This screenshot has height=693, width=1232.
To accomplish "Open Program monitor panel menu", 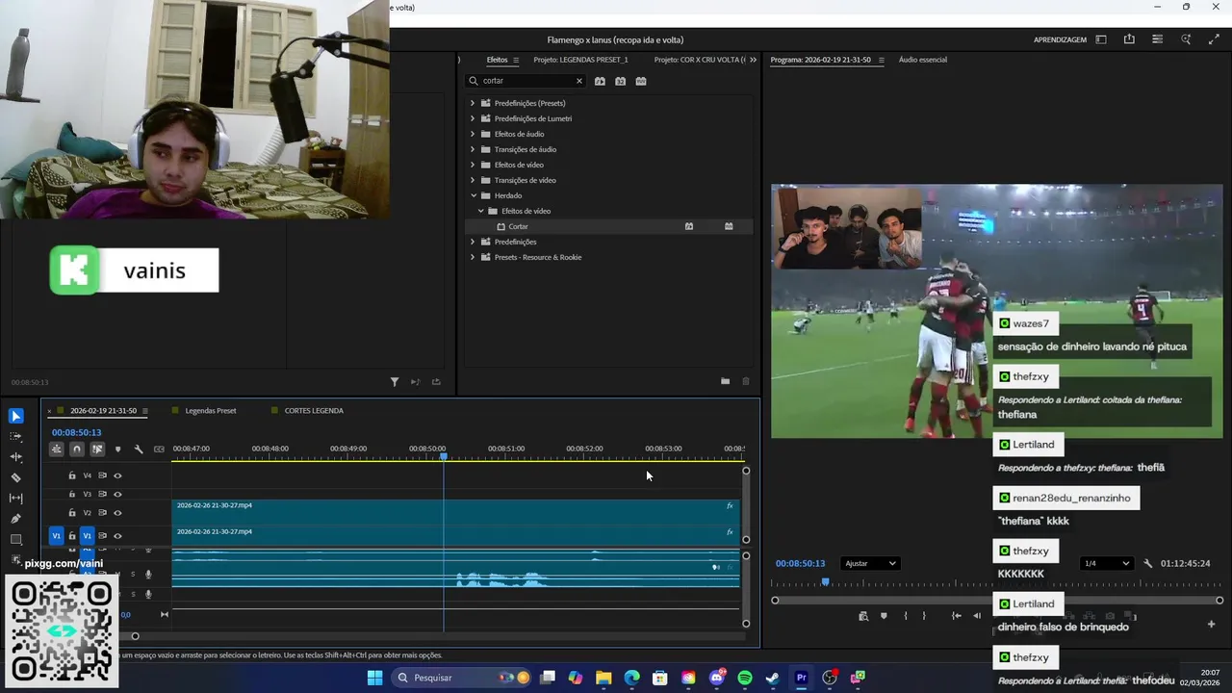I will point(881,60).
